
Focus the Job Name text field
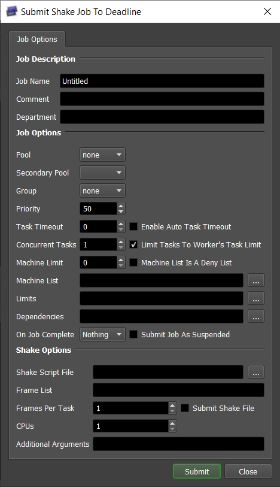tap(162, 81)
